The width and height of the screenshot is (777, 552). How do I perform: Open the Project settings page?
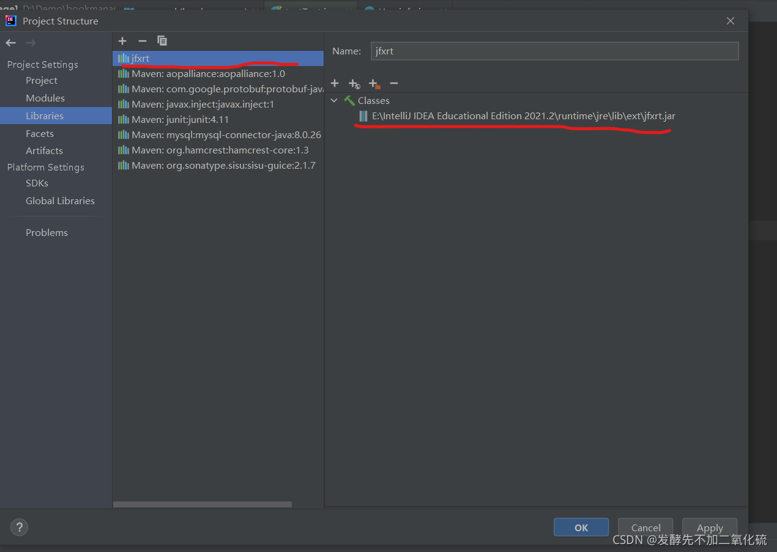tap(42, 81)
